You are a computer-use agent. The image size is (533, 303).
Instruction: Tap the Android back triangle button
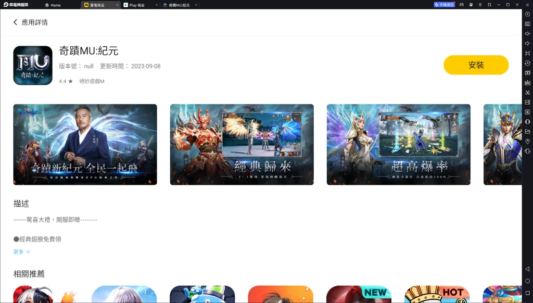(527, 269)
